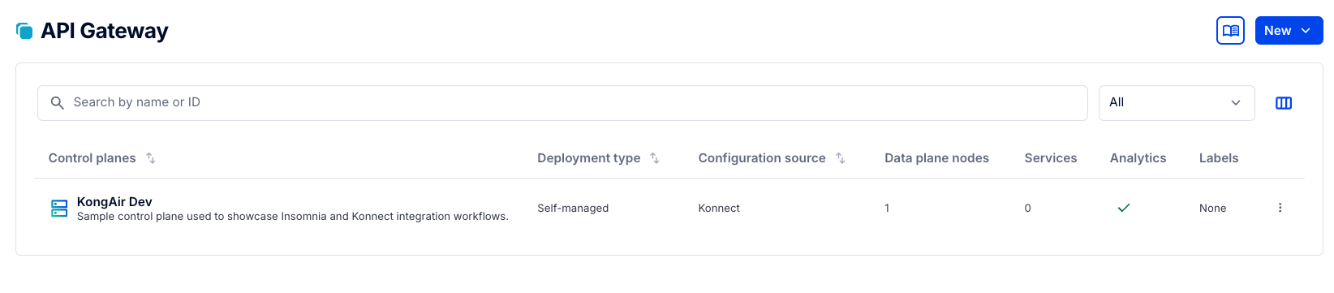Viewport: 1334px width, 293px height.
Task: Click the services count 0
Action: pos(1027,209)
